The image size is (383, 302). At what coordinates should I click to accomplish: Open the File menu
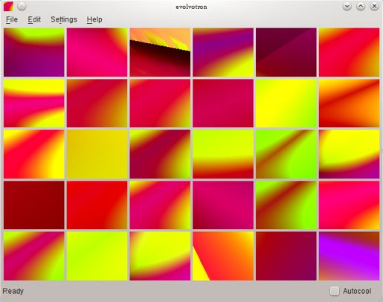(12, 19)
